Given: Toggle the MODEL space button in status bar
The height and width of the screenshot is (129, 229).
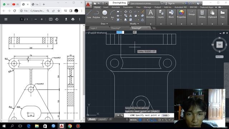Looking at the screenshot, I should coord(133,120).
